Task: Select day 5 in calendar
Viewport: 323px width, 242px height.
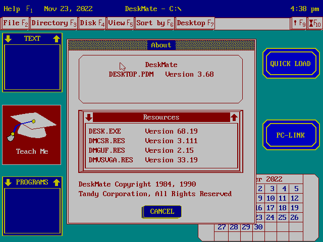Action: (x=295, y=189)
